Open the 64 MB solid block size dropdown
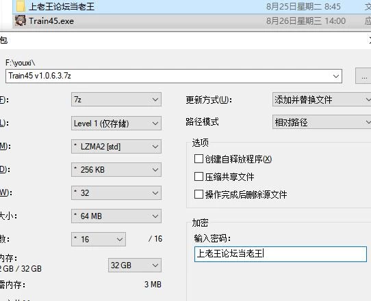 [116, 216]
